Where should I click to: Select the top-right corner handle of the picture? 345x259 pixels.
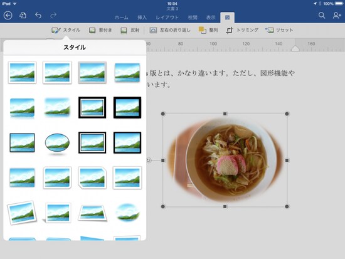(287, 114)
